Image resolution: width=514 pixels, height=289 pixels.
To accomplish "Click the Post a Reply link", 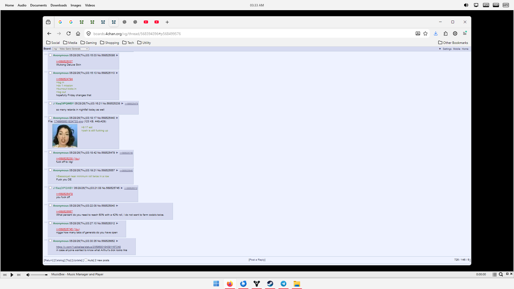I will tap(257, 260).
